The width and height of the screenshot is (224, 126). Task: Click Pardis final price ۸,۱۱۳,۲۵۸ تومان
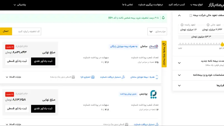coord(16,100)
